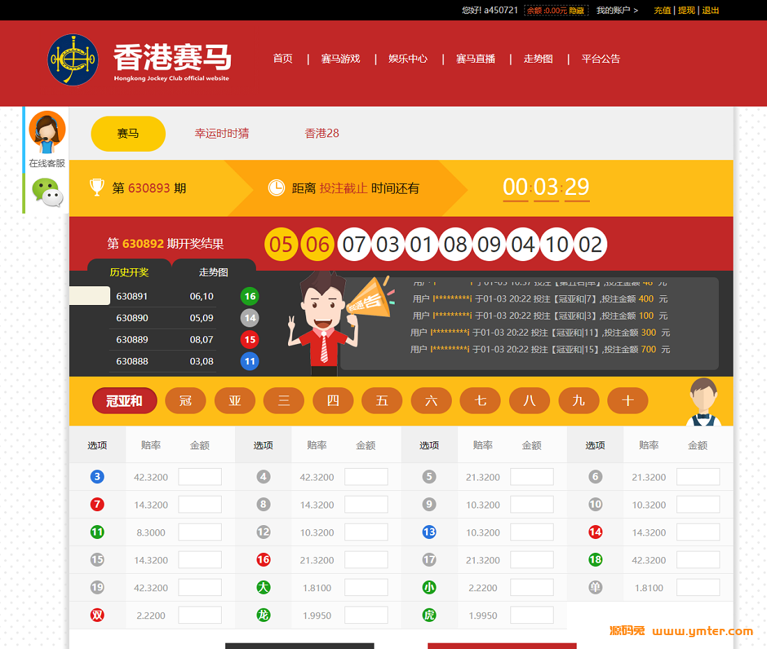Select the red 双 (even) ball option

[x=98, y=615]
